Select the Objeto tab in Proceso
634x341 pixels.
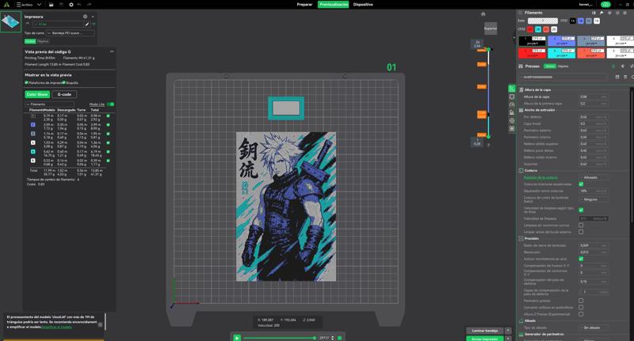(563, 66)
